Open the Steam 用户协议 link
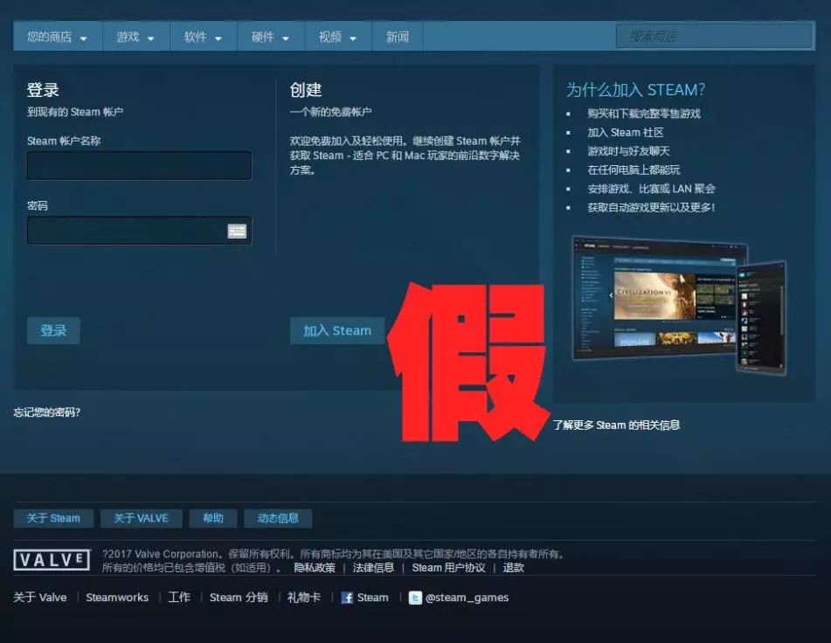Image resolution: width=831 pixels, height=643 pixels. pyautogui.click(x=448, y=568)
